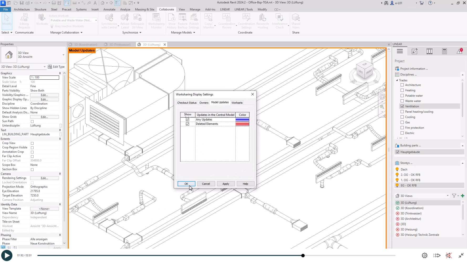The image size is (467, 262).
Task: Confirm the dialog with OK button
Action: click(186, 184)
